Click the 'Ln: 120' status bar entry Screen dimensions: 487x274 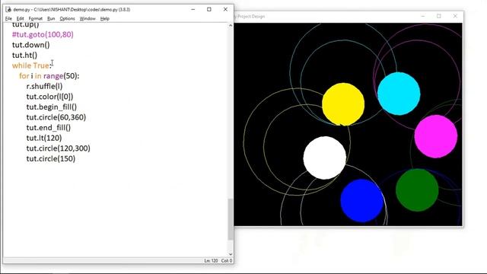click(211, 260)
